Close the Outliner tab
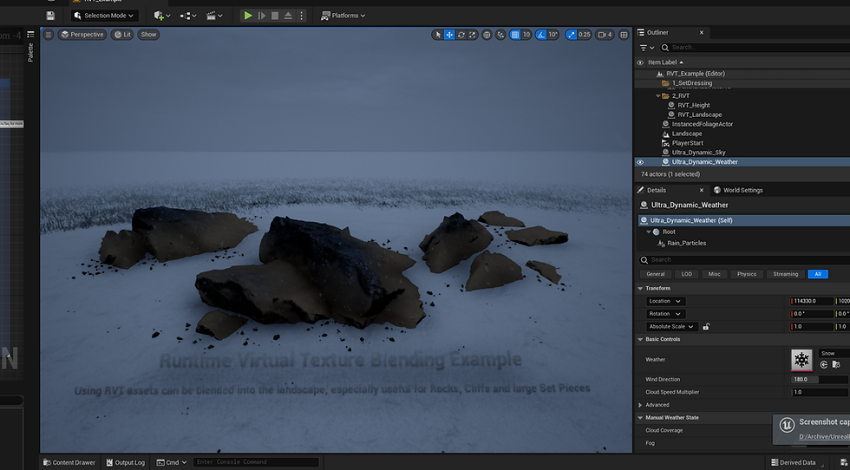Image resolution: width=850 pixels, height=470 pixels. (x=701, y=33)
